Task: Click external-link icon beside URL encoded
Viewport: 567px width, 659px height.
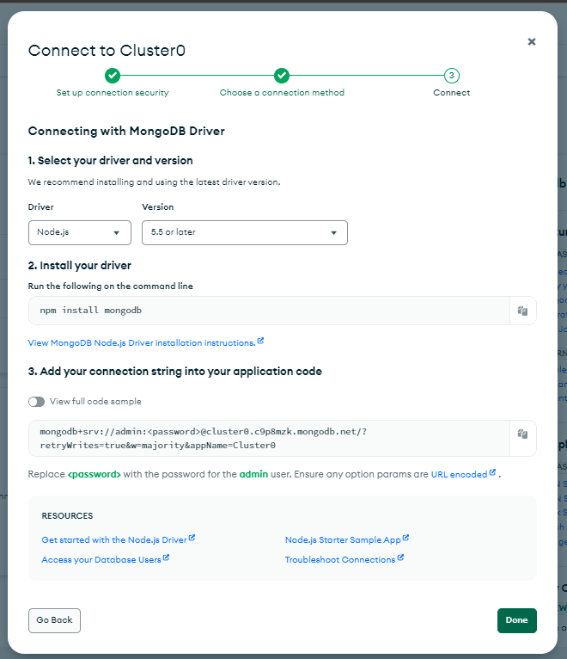Action: click(492, 472)
